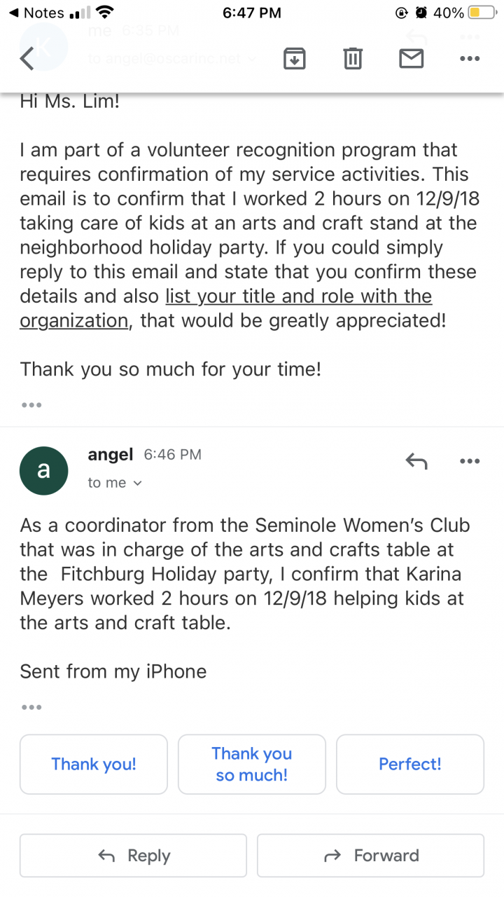504x897 pixels.
Task: Mark the email as unread with the envelope icon
Action: pos(411,59)
